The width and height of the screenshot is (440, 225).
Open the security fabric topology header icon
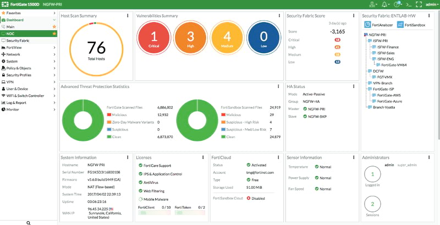[373, 4]
